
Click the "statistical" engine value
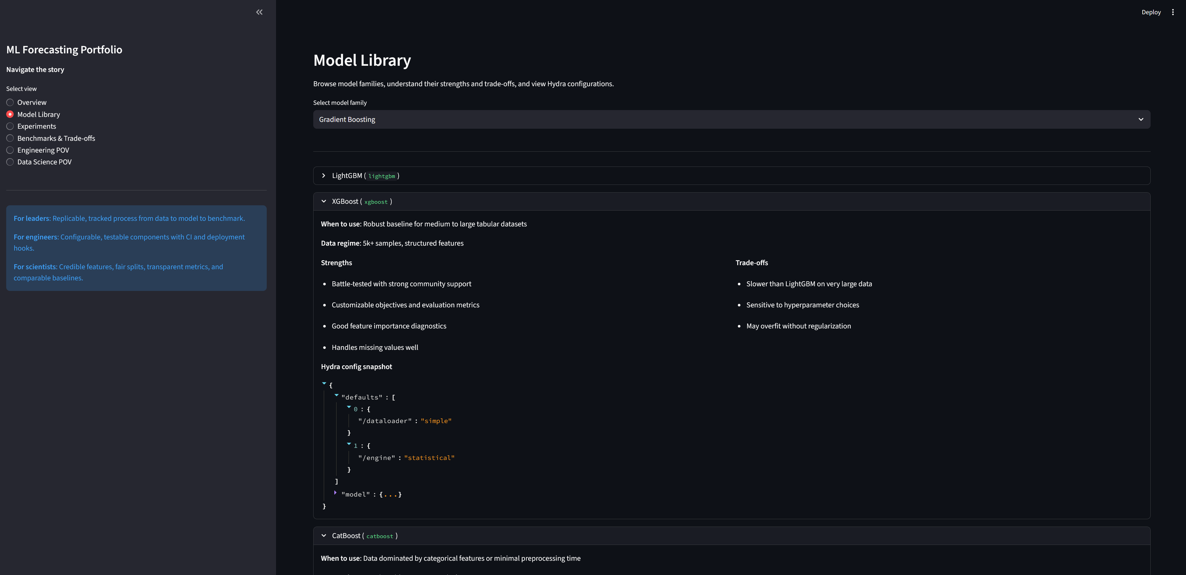(x=429, y=457)
